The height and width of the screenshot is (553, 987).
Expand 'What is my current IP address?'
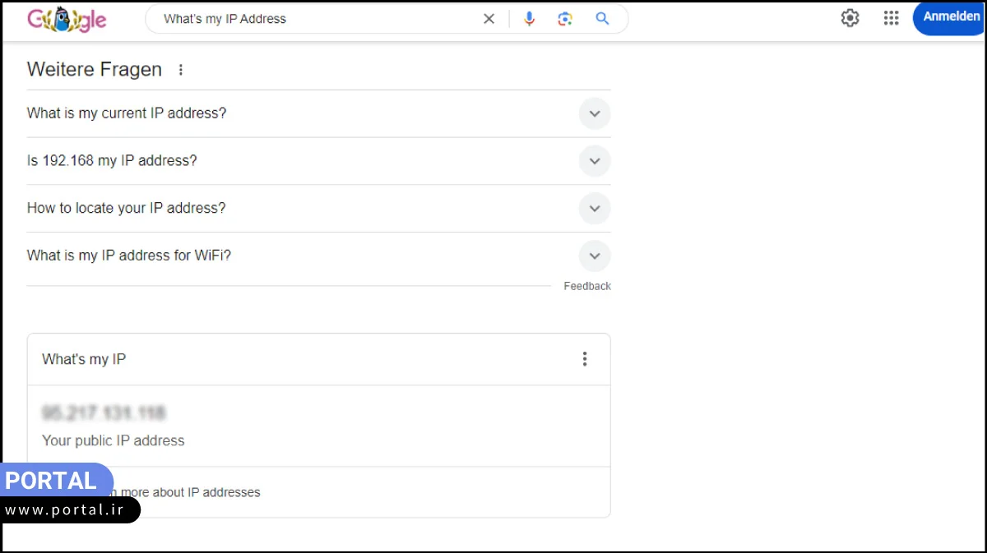click(x=594, y=113)
